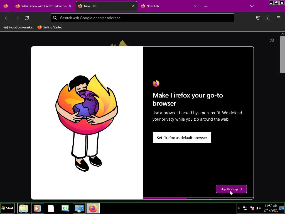This screenshot has height=214, width=285.
Task: Click the onboarding step progress bar
Action: (198, 198)
